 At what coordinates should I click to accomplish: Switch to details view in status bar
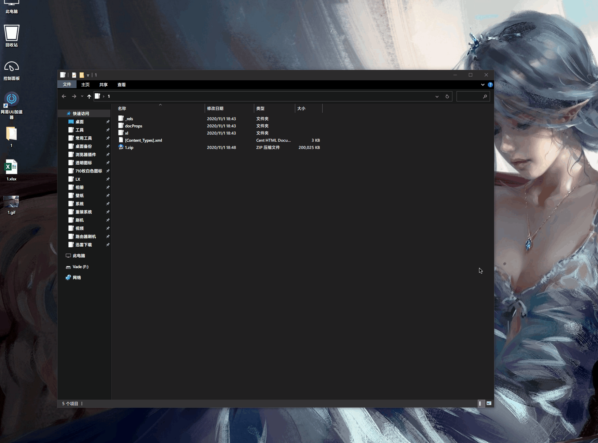(x=481, y=403)
